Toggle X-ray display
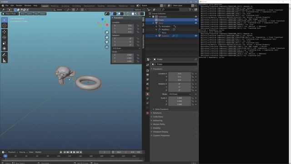Screen dimensions: 291x164 click(x=126, y=14)
